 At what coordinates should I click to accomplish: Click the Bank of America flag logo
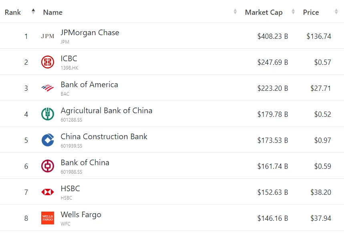click(48, 88)
